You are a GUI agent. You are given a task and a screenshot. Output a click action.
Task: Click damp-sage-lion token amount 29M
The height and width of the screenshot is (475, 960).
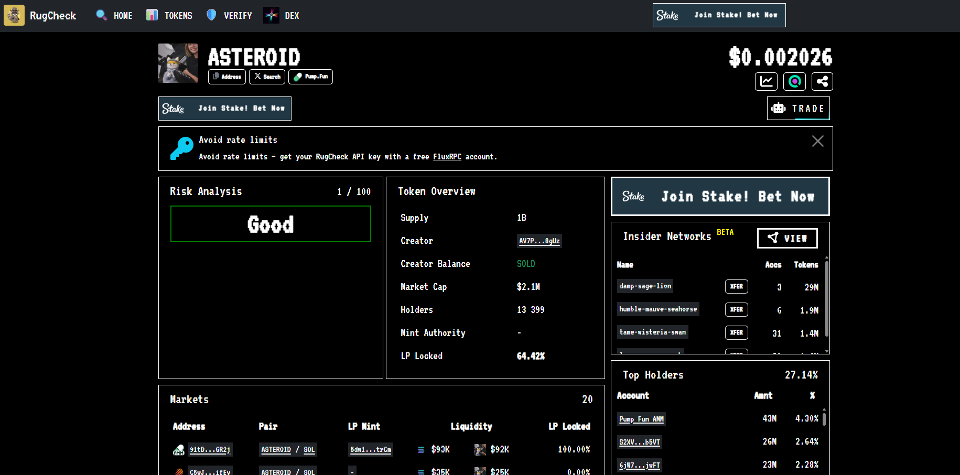tap(812, 287)
